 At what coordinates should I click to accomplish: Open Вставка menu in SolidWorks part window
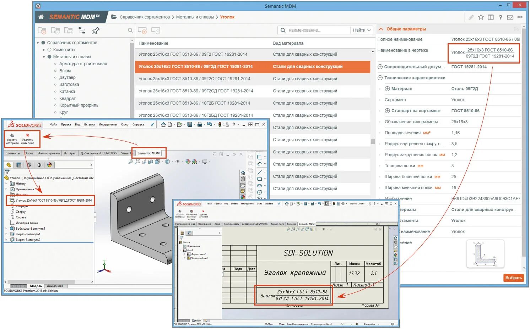pyautogui.click(x=90, y=125)
